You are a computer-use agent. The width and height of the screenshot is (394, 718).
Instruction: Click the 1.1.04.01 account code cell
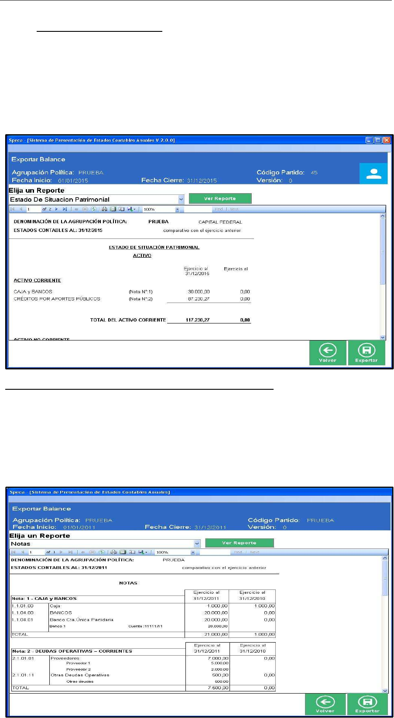pyautogui.click(x=22, y=619)
